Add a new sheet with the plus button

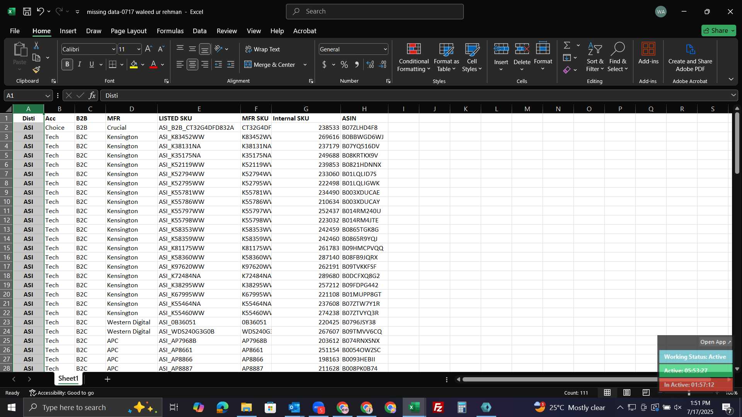point(107,379)
